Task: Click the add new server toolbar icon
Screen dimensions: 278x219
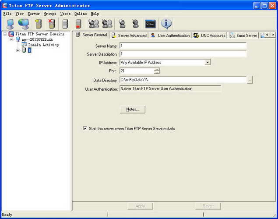Action: [x=38, y=24]
